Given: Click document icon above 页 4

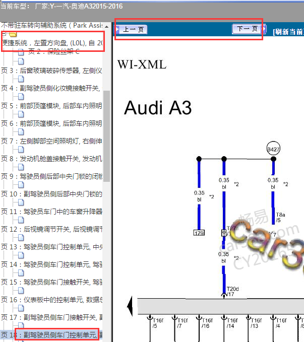Looking at the screenshot, I should coord(21,79).
